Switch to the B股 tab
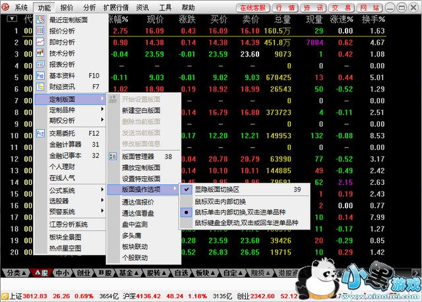 pyautogui.click(x=105, y=273)
